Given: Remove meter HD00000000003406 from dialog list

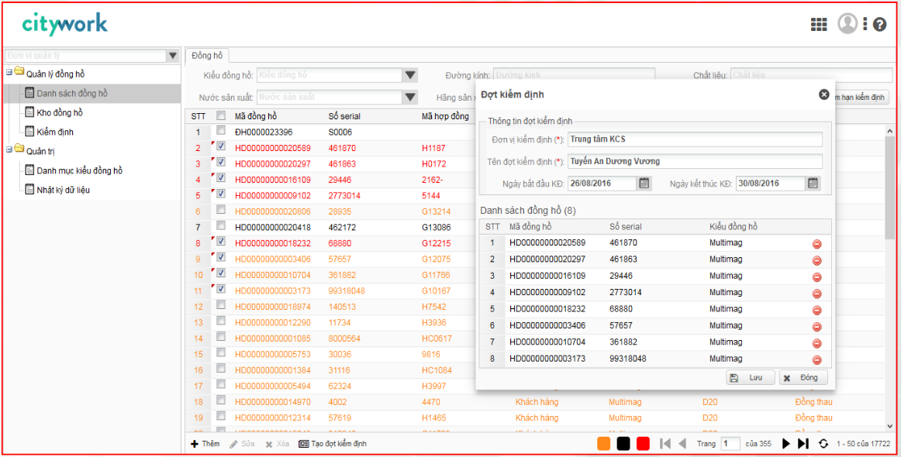Looking at the screenshot, I should (816, 327).
